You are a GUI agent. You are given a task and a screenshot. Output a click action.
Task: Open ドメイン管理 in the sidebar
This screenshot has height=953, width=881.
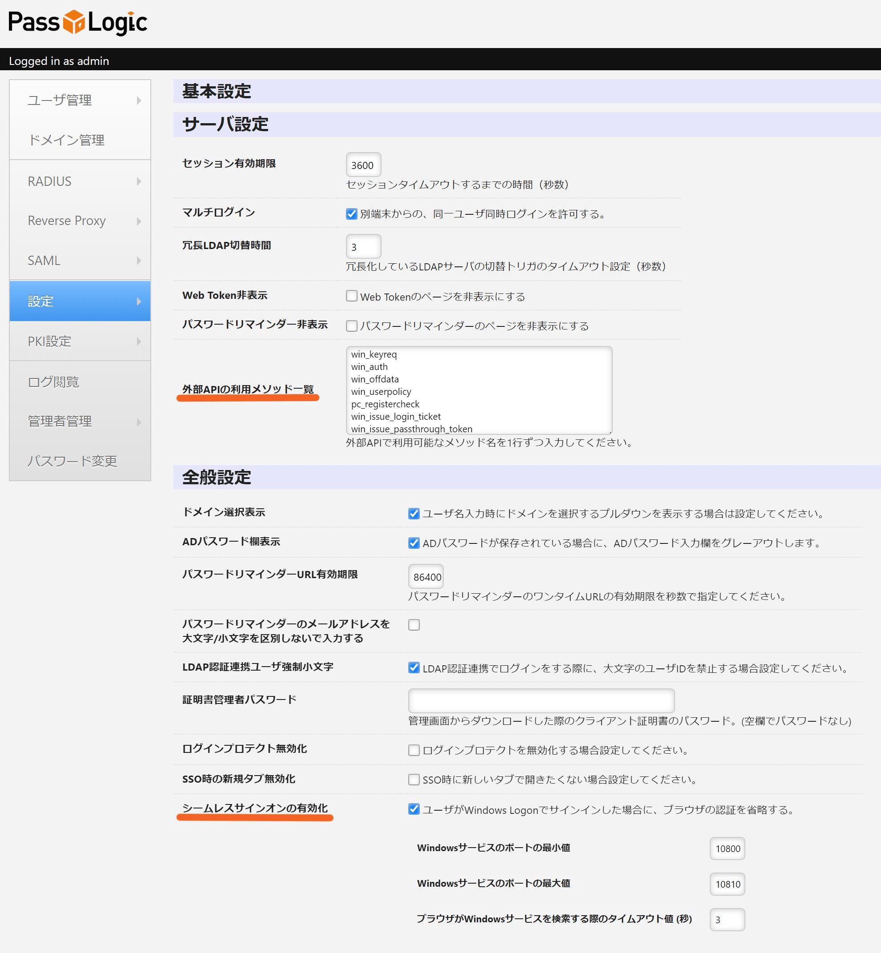(66, 140)
